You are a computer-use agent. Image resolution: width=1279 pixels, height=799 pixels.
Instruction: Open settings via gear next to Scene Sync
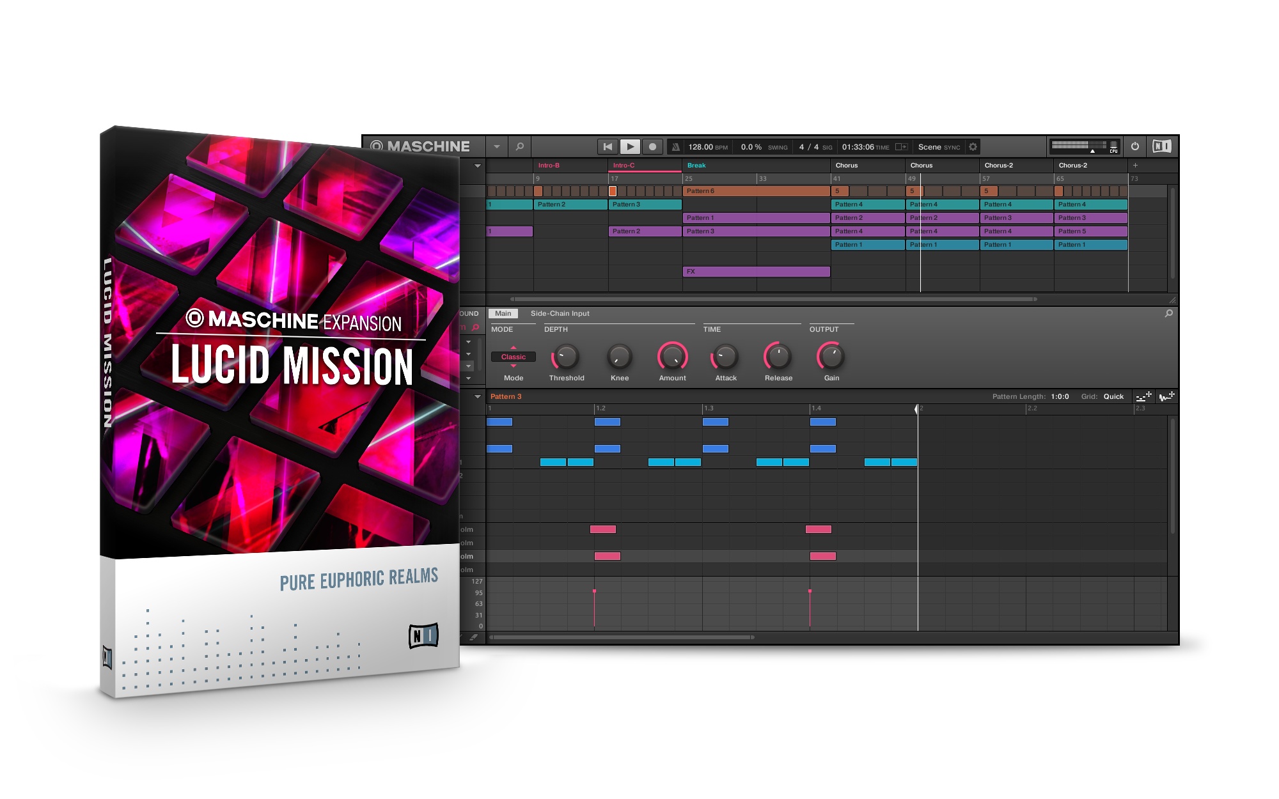pyautogui.click(x=973, y=147)
